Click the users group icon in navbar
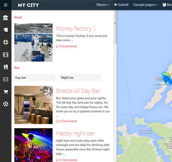The width and height of the screenshot is (172, 162). tap(164, 5)
